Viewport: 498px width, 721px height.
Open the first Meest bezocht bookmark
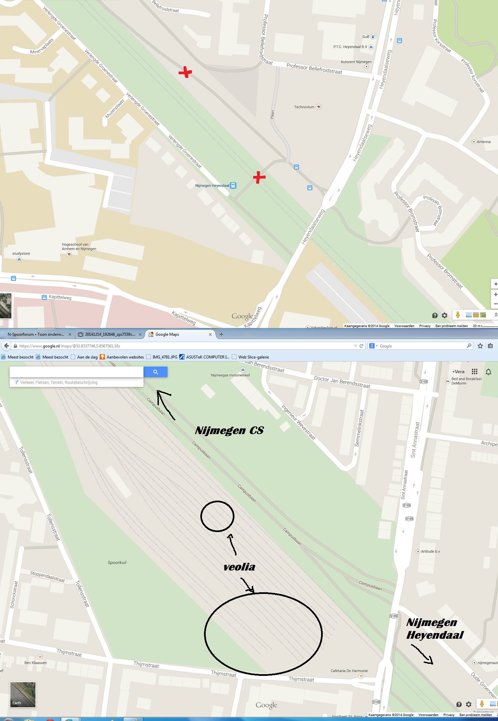17,357
